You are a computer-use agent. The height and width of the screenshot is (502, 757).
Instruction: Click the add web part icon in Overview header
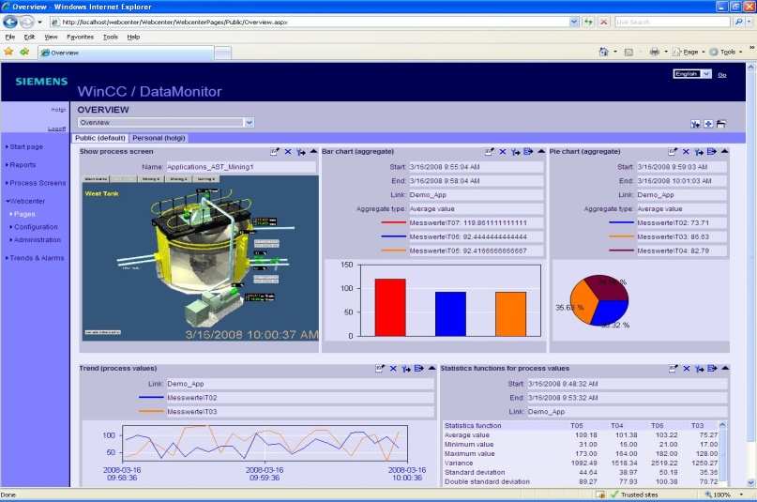pyautogui.click(x=708, y=124)
